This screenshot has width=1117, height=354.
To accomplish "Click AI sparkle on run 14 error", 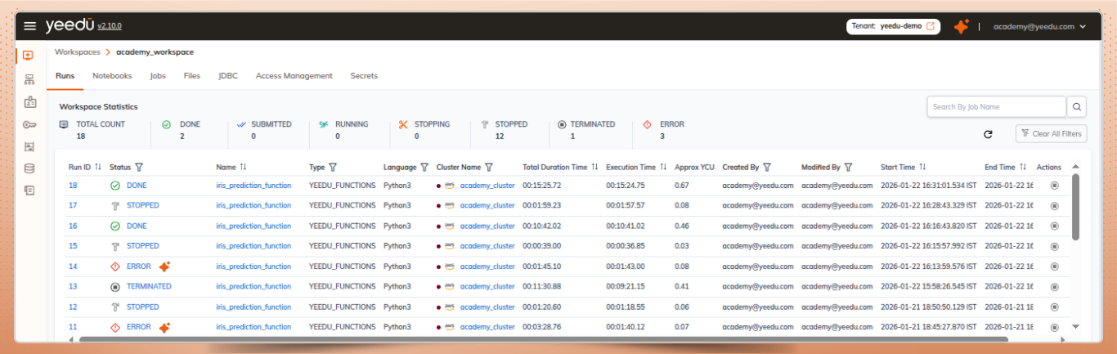I will click(x=164, y=267).
